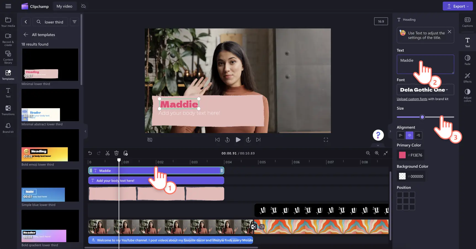Open Adjust colors panel tab
The width and height of the screenshot is (476, 249).
(x=467, y=96)
